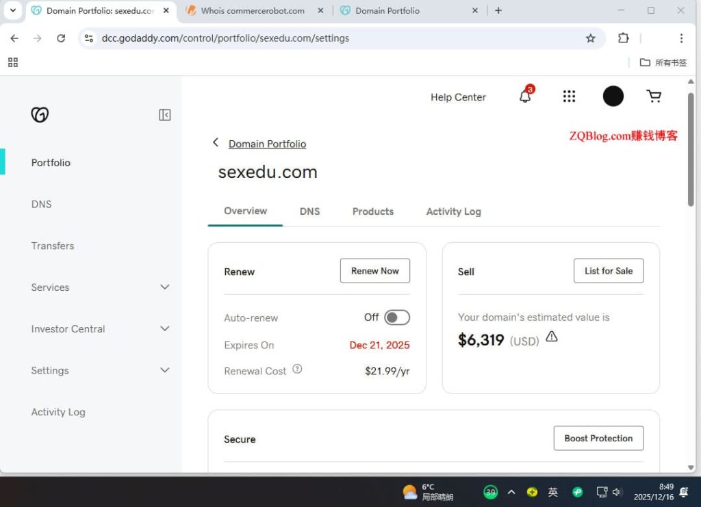Click the Renew Now button

[x=374, y=271]
